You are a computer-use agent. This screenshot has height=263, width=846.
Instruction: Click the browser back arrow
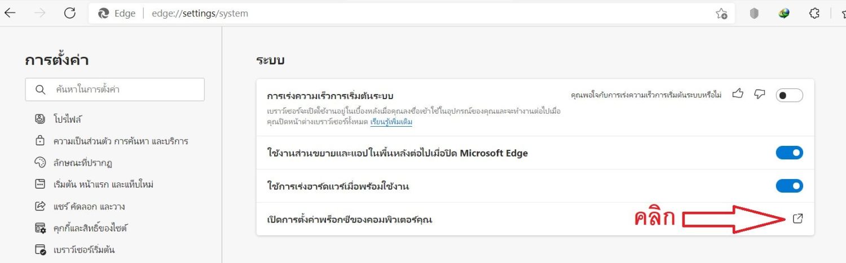tap(10, 14)
